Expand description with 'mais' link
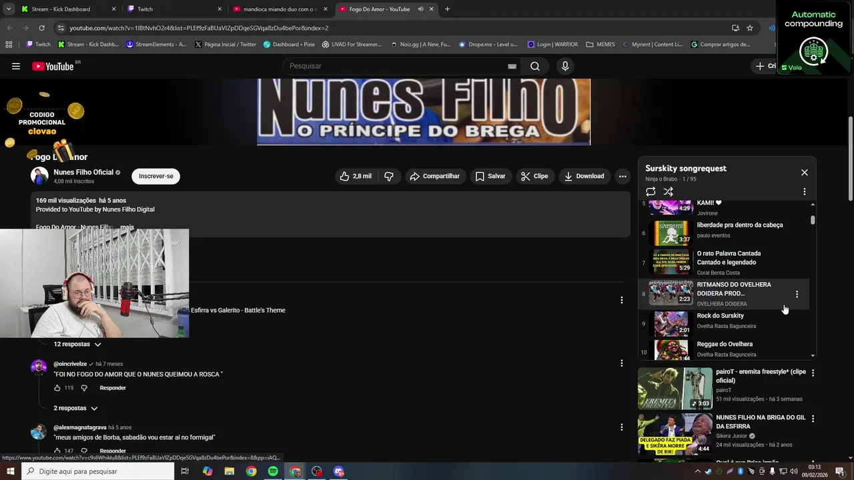 127,227
